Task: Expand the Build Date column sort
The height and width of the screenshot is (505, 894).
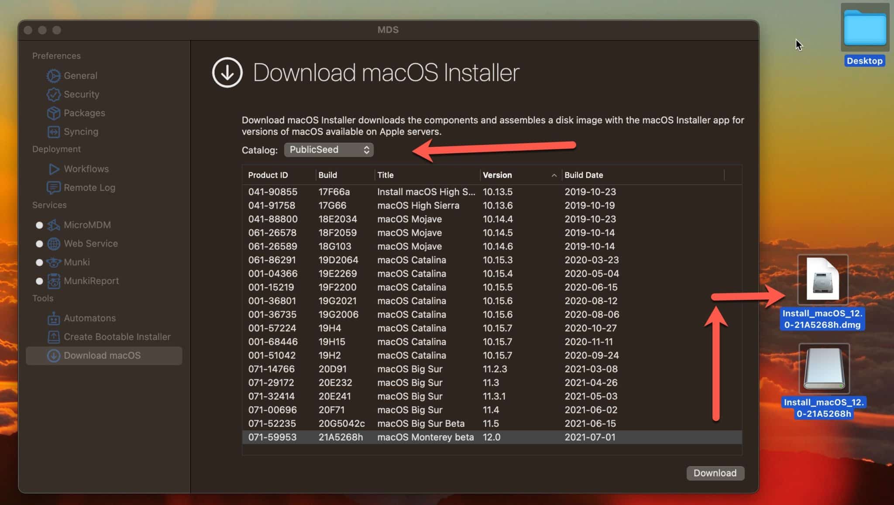Action: (583, 175)
